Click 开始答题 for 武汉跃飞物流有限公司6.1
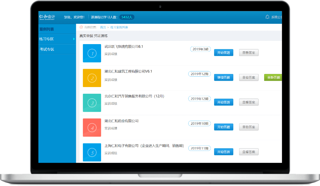The width and height of the screenshot is (320, 186). click(x=224, y=53)
